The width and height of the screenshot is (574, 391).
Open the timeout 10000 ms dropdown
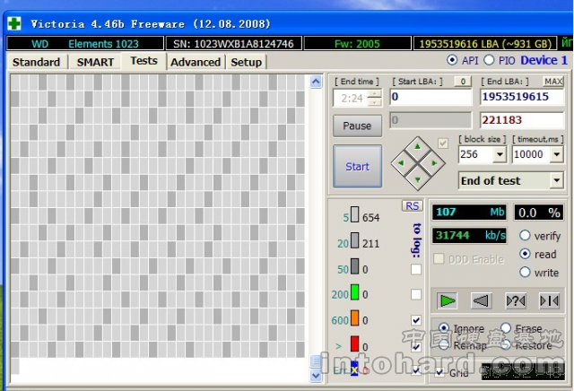pos(556,154)
